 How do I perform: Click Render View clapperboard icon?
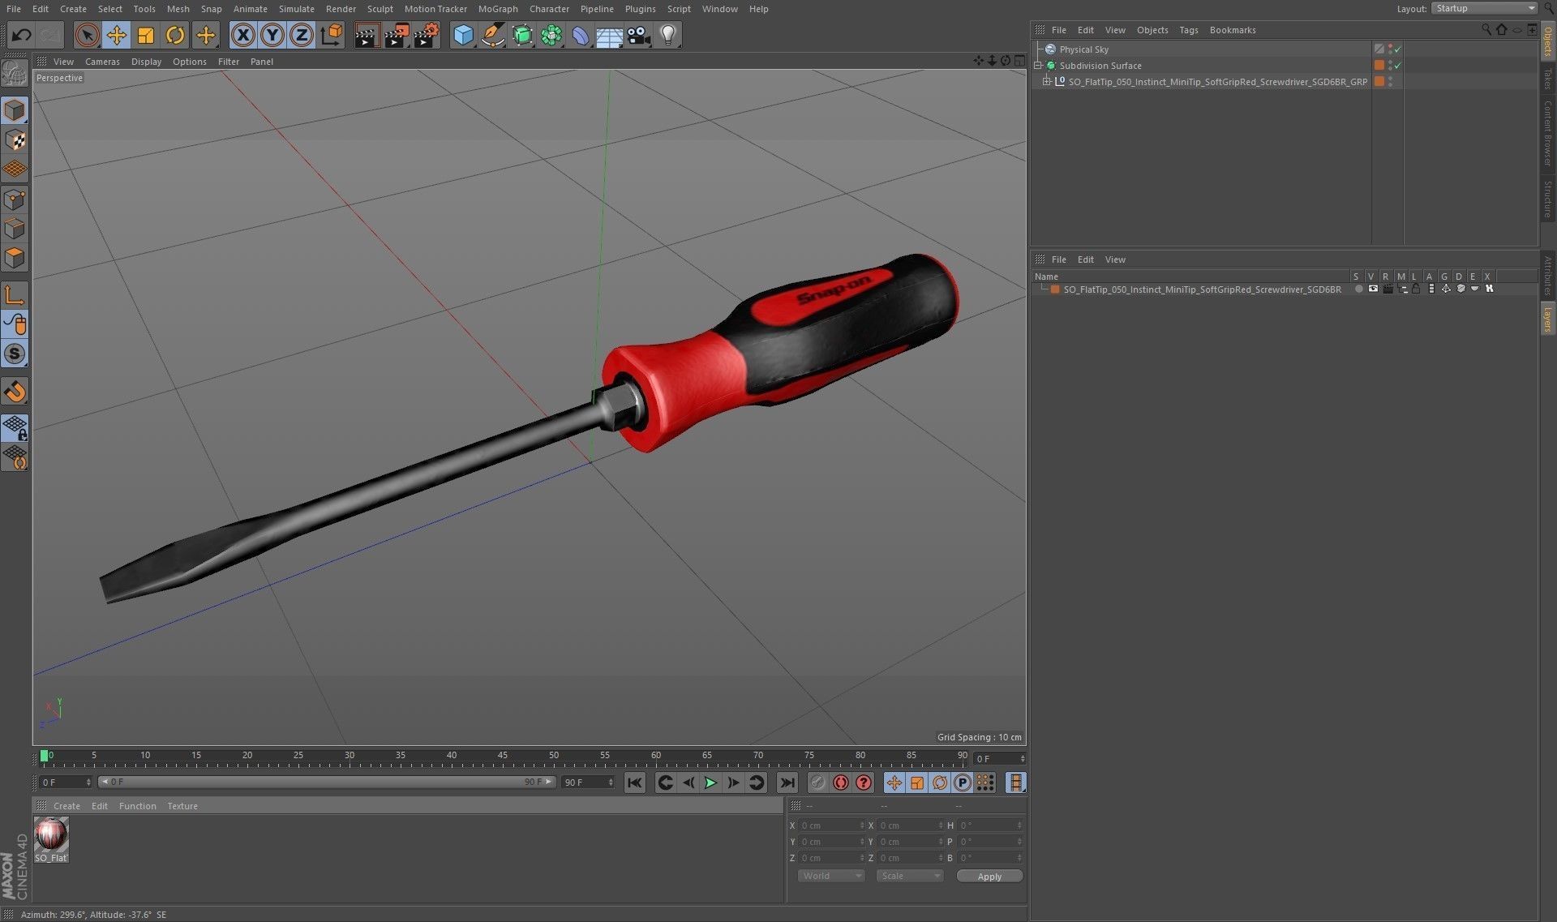click(x=367, y=35)
